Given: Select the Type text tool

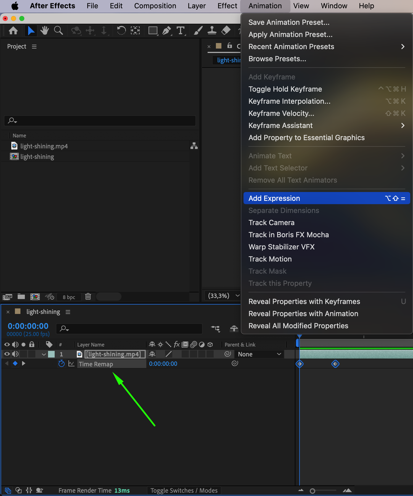Looking at the screenshot, I should pos(181,30).
